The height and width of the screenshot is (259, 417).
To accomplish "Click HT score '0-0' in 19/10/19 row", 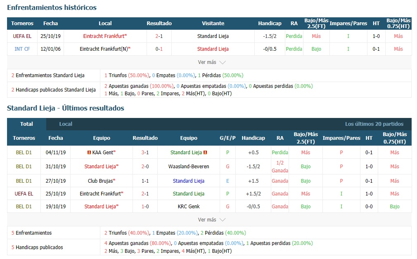I will (x=369, y=206).
